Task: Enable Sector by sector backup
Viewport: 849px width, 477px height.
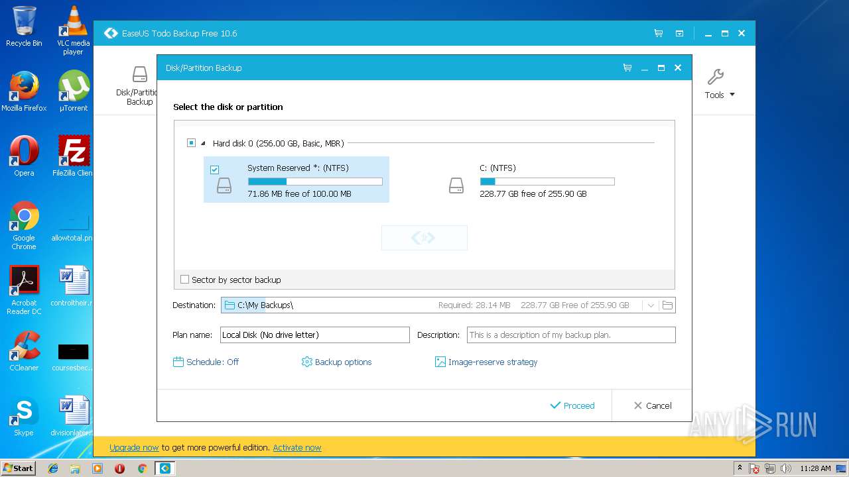Action: (x=184, y=280)
